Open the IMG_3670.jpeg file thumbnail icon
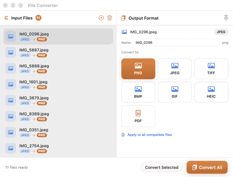This screenshot has height=177, width=233. [x=11, y=100]
